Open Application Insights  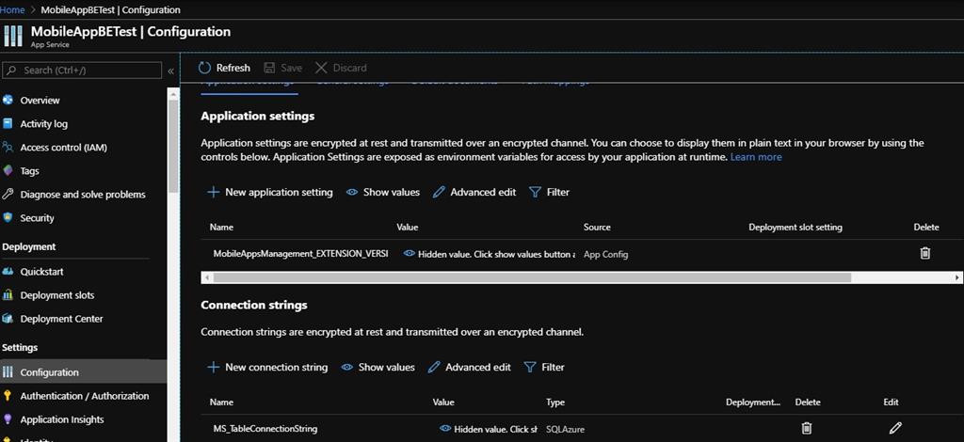pos(62,419)
